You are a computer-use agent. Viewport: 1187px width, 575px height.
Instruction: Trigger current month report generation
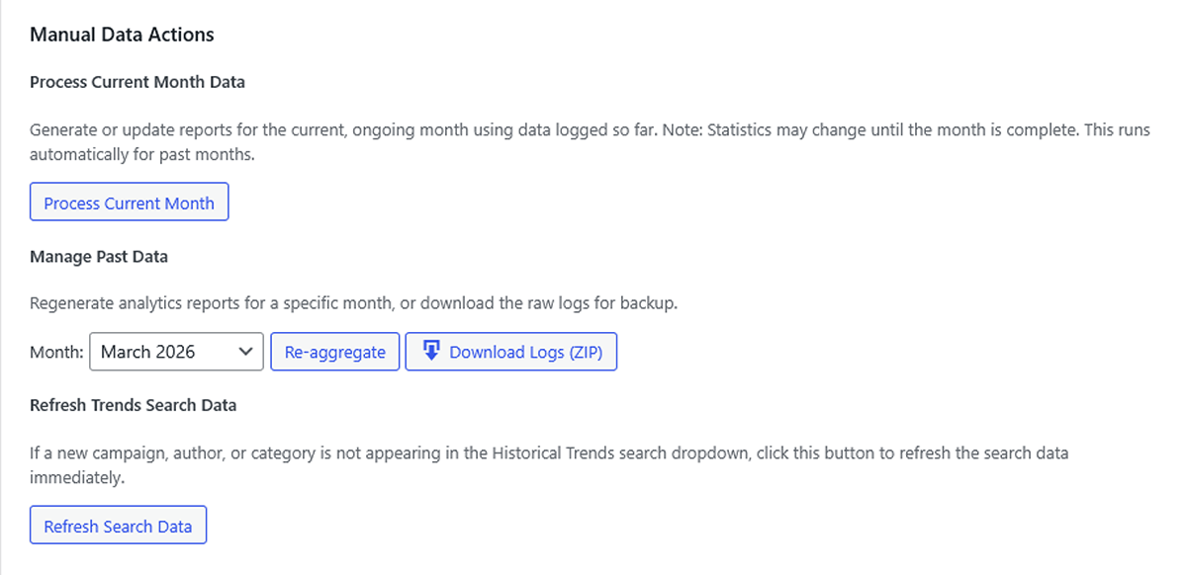click(x=129, y=202)
